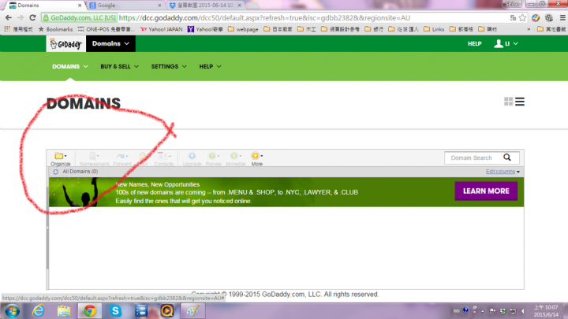Open File Explorer from taskbar
This screenshot has height=319, width=568.
pos(64,311)
